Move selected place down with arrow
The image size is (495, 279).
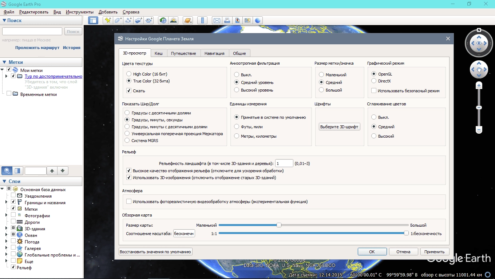(63, 170)
